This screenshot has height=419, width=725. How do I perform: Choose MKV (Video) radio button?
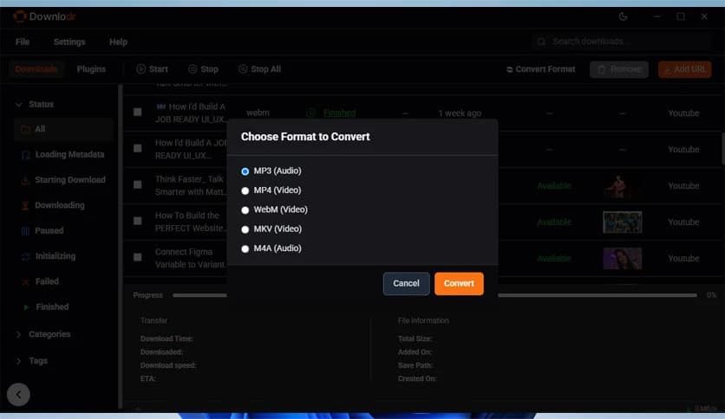pyautogui.click(x=245, y=229)
